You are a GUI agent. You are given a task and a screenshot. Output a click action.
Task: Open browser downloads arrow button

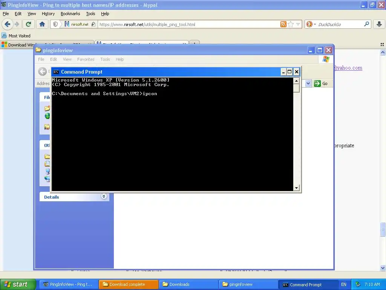point(379,24)
